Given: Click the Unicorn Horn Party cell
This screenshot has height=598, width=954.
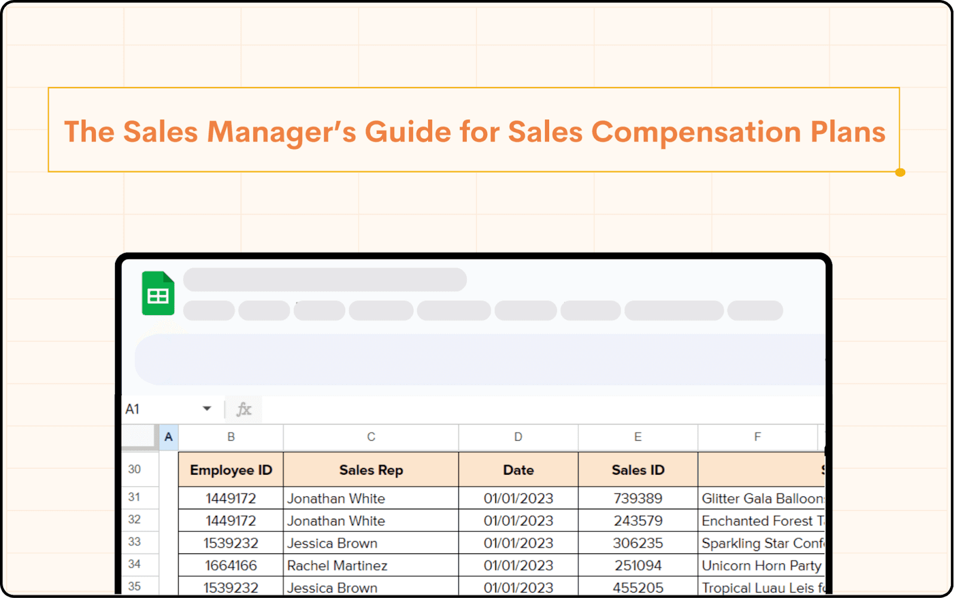Looking at the screenshot, I should (x=761, y=565).
